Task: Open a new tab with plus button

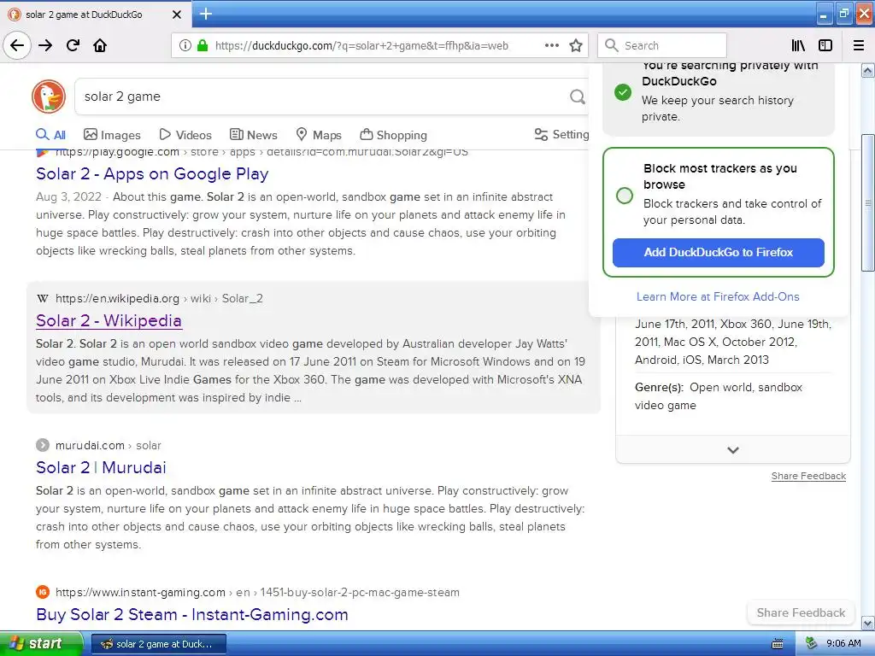Action: pyautogui.click(x=205, y=14)
